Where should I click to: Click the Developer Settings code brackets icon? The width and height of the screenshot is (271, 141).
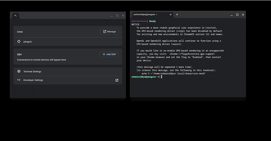19,80
